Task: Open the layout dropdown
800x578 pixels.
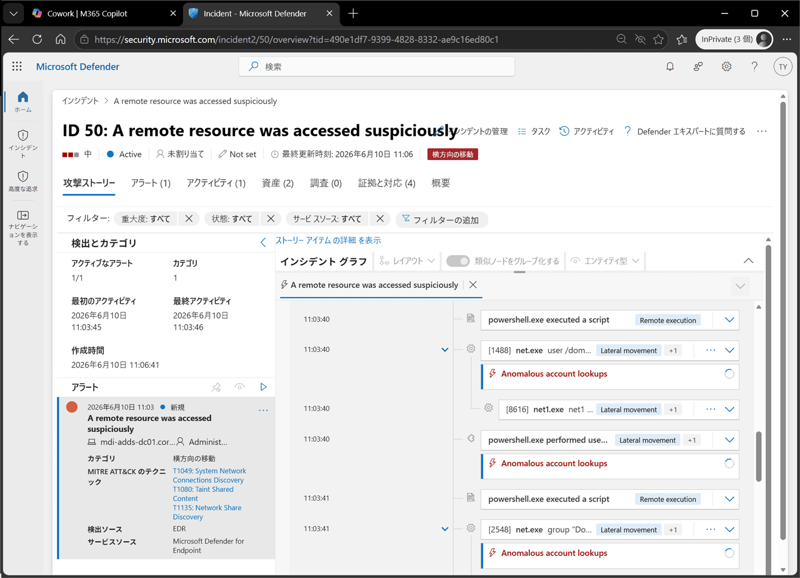Action: point(407,261)
